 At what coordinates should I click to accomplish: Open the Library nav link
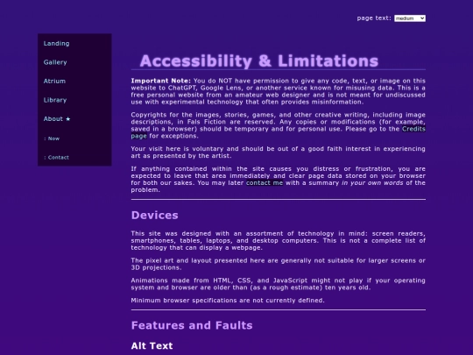(x=55, y=100)
